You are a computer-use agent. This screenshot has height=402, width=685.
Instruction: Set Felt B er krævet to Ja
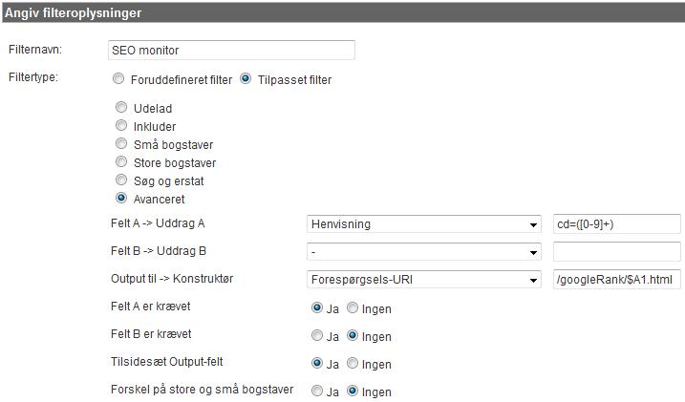click(x=317, y=336)
